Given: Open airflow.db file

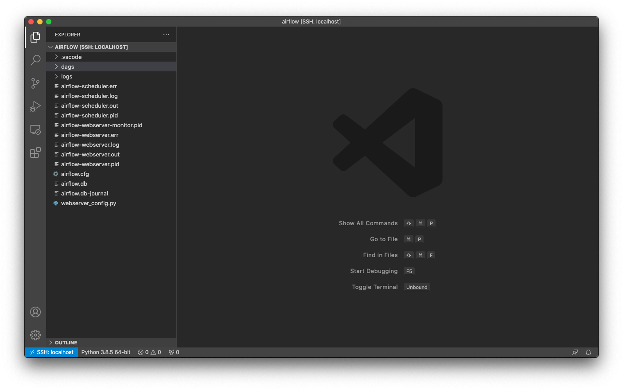Looking at the screenshot, I should point(111,183).
